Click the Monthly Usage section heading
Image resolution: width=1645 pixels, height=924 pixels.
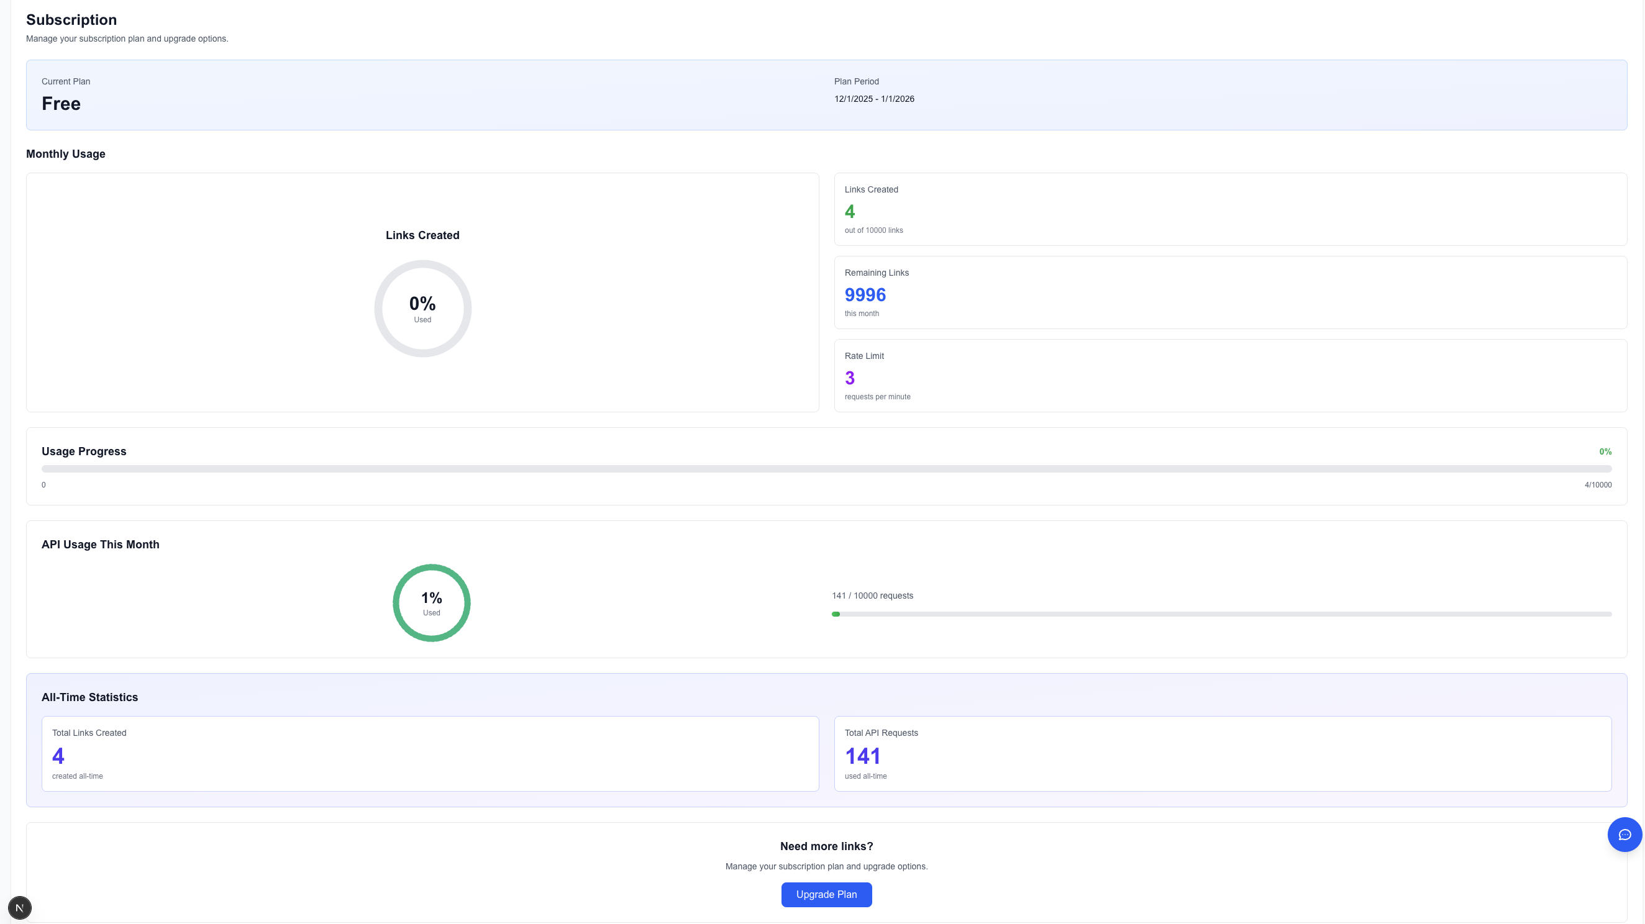[x=66, y=154]
